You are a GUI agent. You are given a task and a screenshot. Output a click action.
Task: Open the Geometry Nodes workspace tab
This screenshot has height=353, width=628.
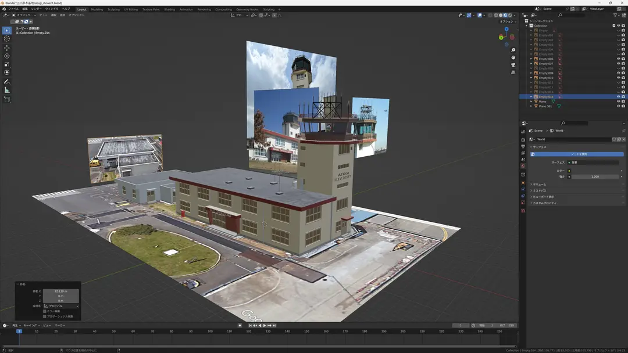coord(247,9)
